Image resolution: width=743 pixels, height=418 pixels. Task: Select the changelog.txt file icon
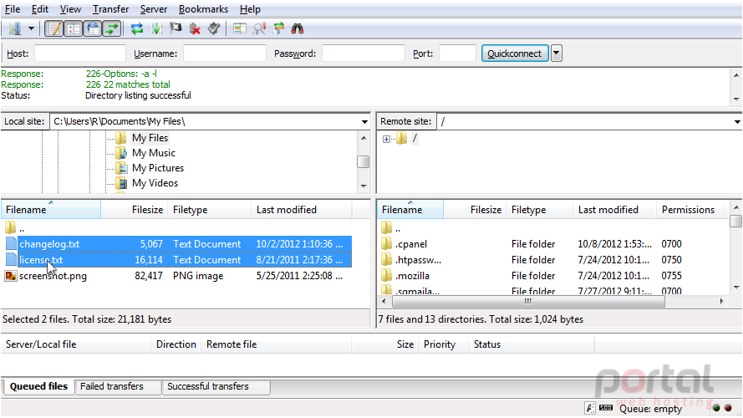tap(11, 244)
